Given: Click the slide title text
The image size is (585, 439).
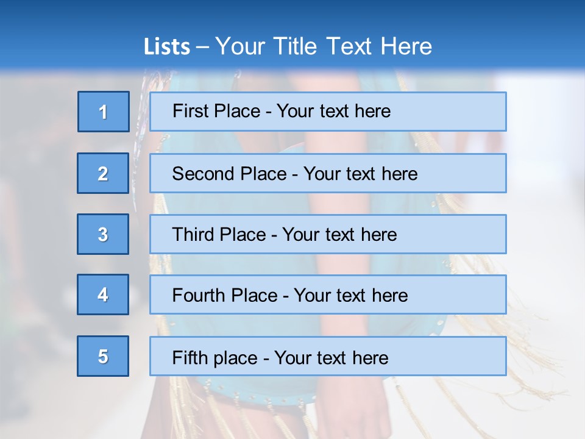Looking at the screenshot, I should tap(288, 46).
